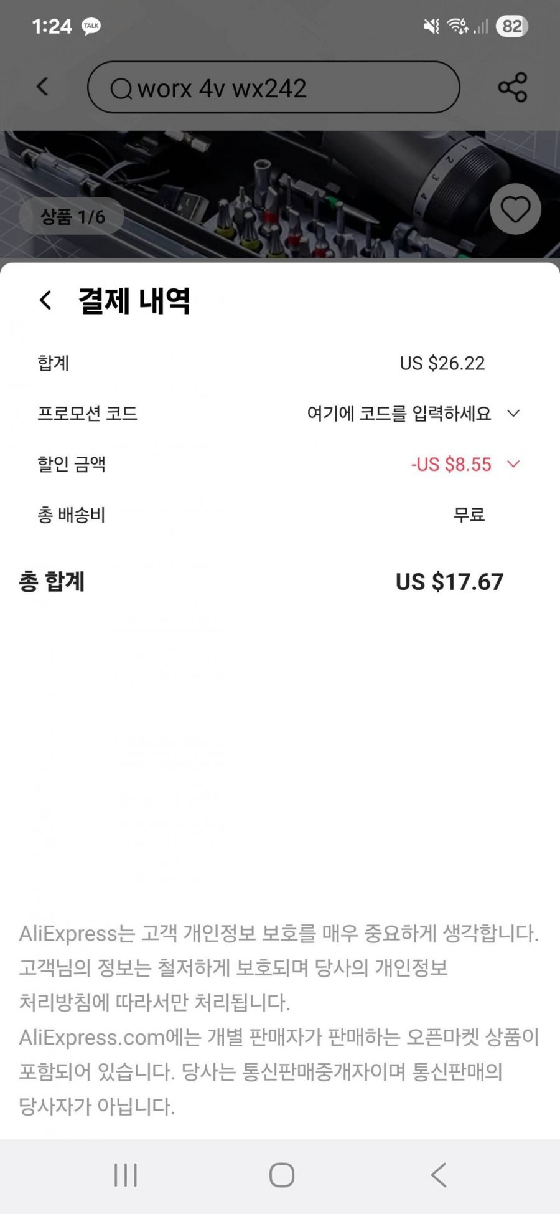Go back using arrow left of search bar
The width and height of the screenshot is (560, 1214).
[x=42, y=87]
